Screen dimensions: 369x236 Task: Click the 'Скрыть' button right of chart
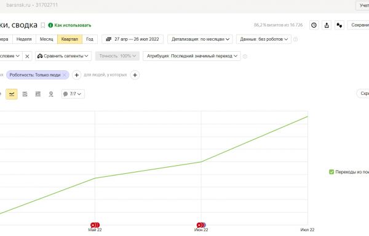363,94
